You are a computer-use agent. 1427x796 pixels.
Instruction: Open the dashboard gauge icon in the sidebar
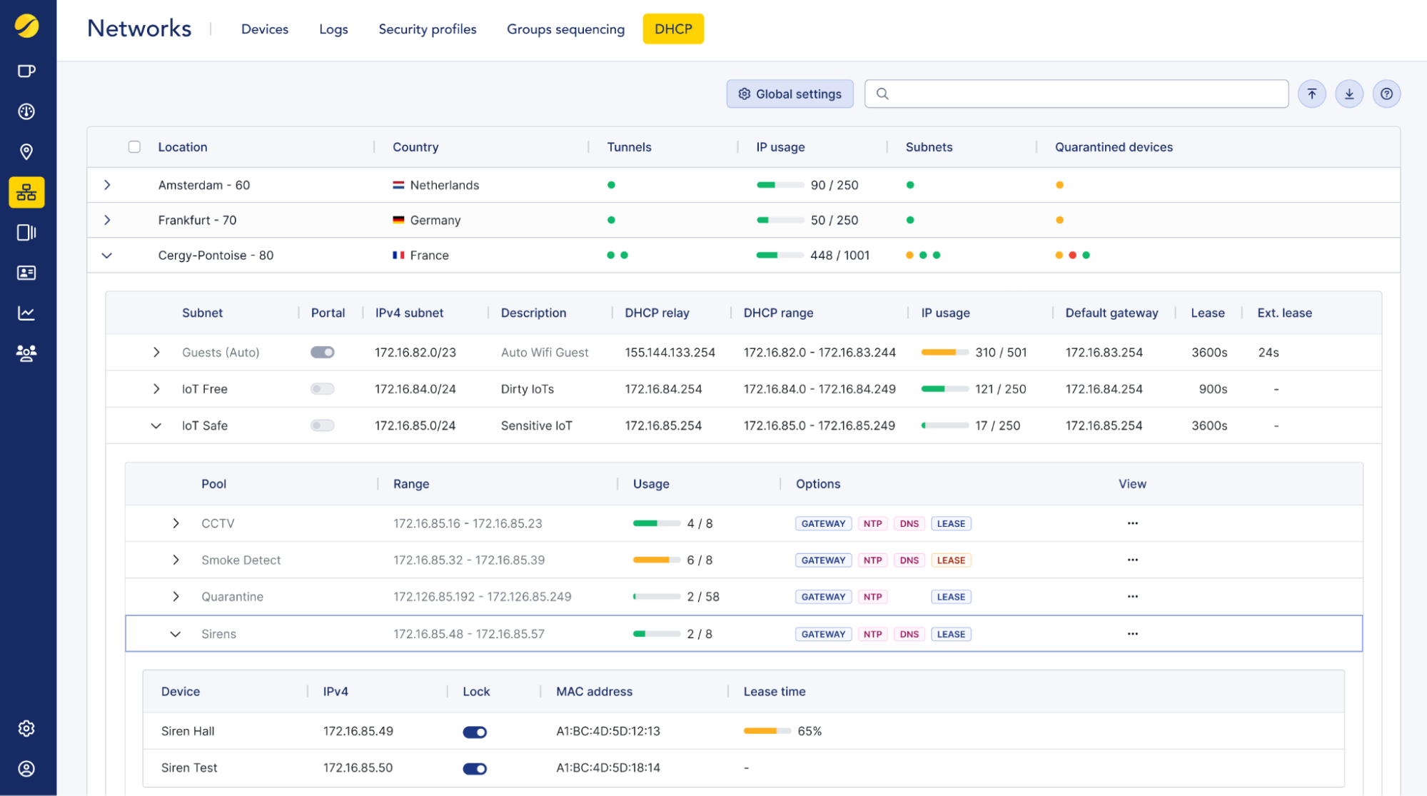[x=26, y=111]
